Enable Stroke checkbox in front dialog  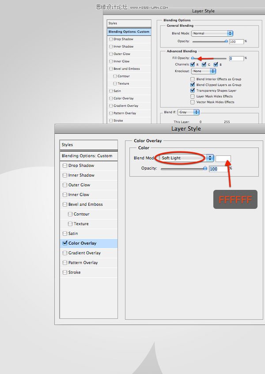click(65, 272)
